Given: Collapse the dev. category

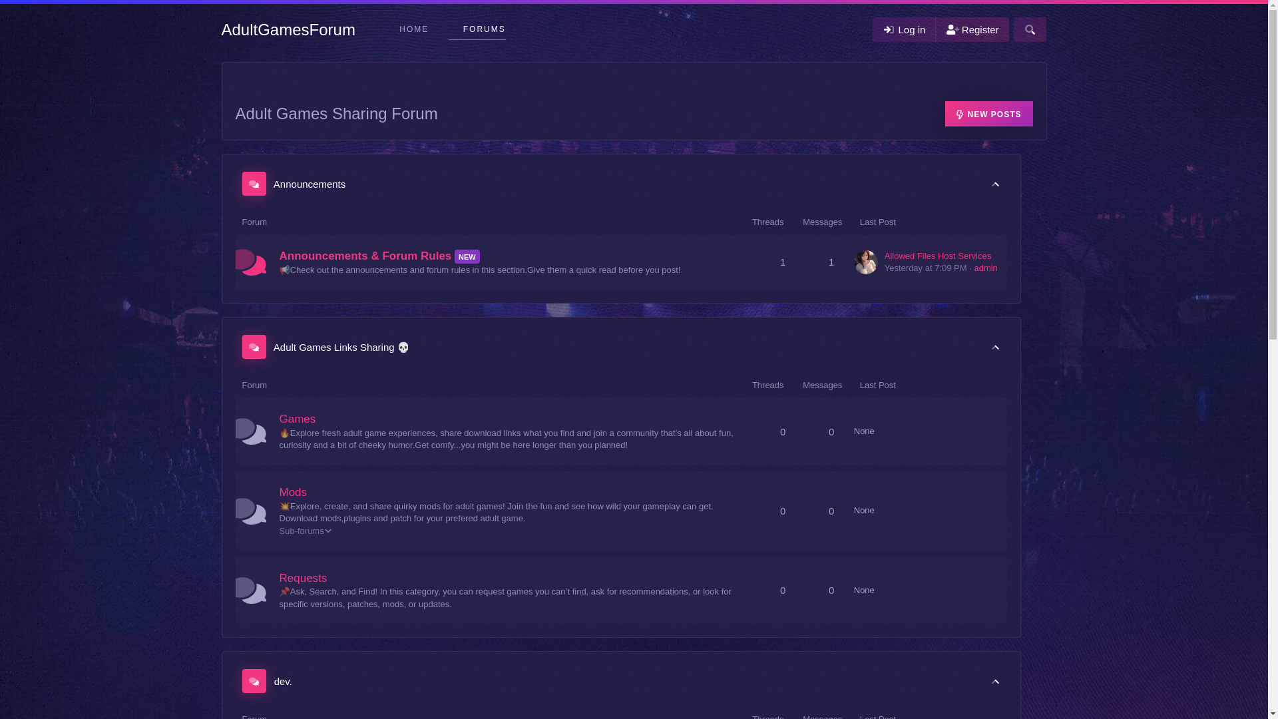Looking at the screenshot, I should [995, 682].
